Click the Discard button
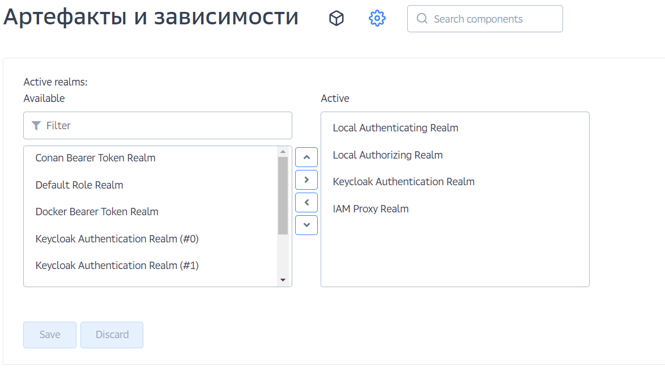 (x=112, y=335)
